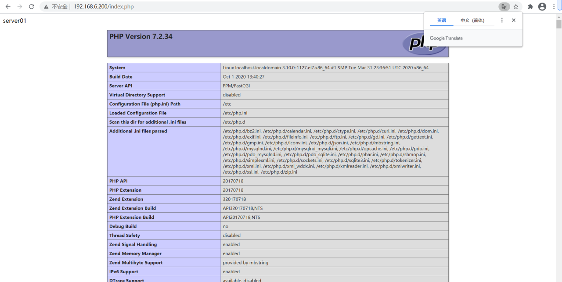
Task: Click the Zend Signal Handling label
Action: 133,245
